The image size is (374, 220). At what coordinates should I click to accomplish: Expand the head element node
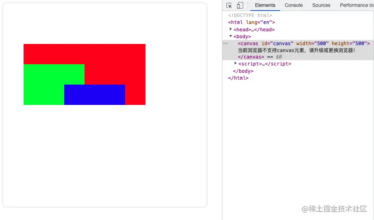(x=230, y=29)
